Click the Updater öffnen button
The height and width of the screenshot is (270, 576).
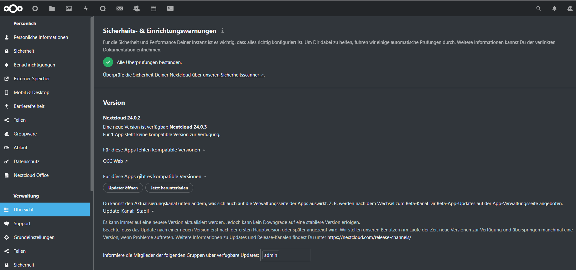[x=123, y=188]
